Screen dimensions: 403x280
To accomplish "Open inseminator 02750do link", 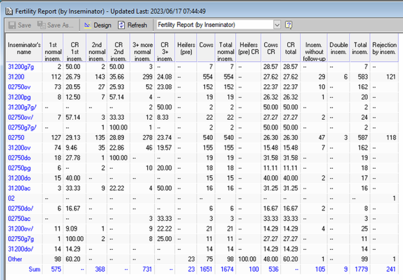I will [19, 158].
